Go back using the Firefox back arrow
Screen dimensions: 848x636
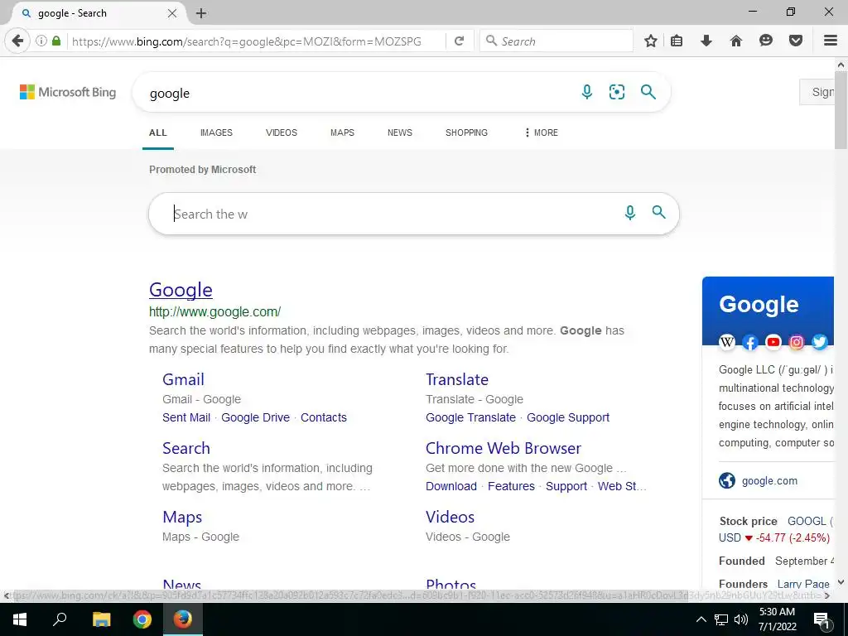click(17, 41)
